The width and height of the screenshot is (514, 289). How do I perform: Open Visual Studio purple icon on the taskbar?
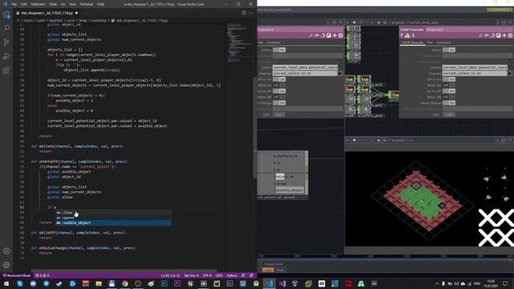coord(282,283)
